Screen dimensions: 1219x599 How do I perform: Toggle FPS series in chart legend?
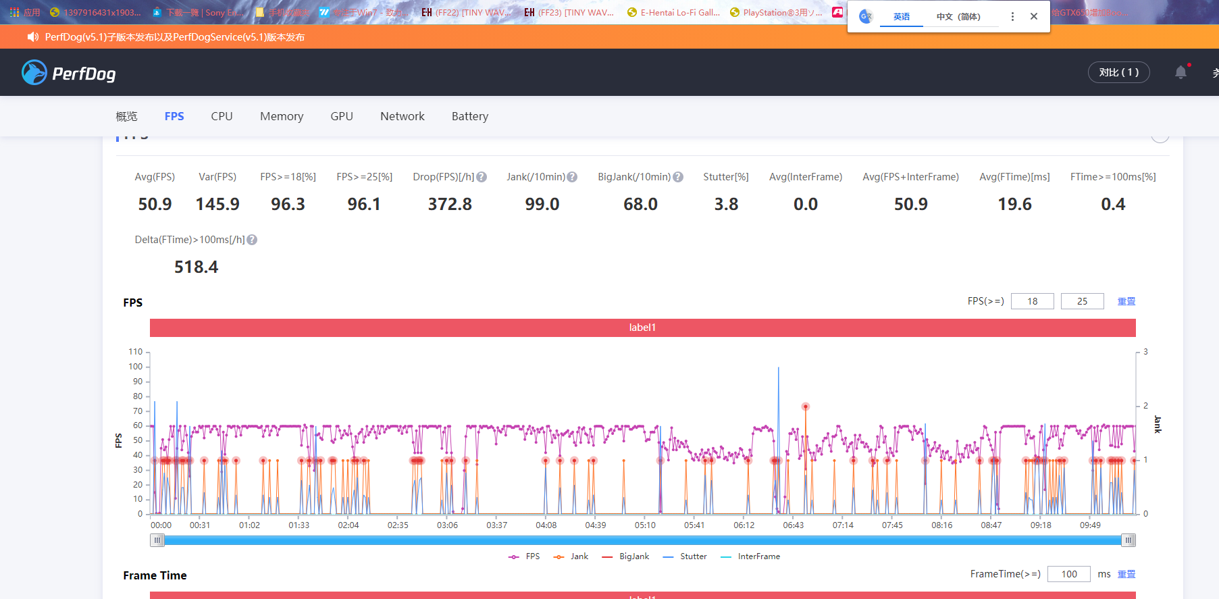coord(525,556)
